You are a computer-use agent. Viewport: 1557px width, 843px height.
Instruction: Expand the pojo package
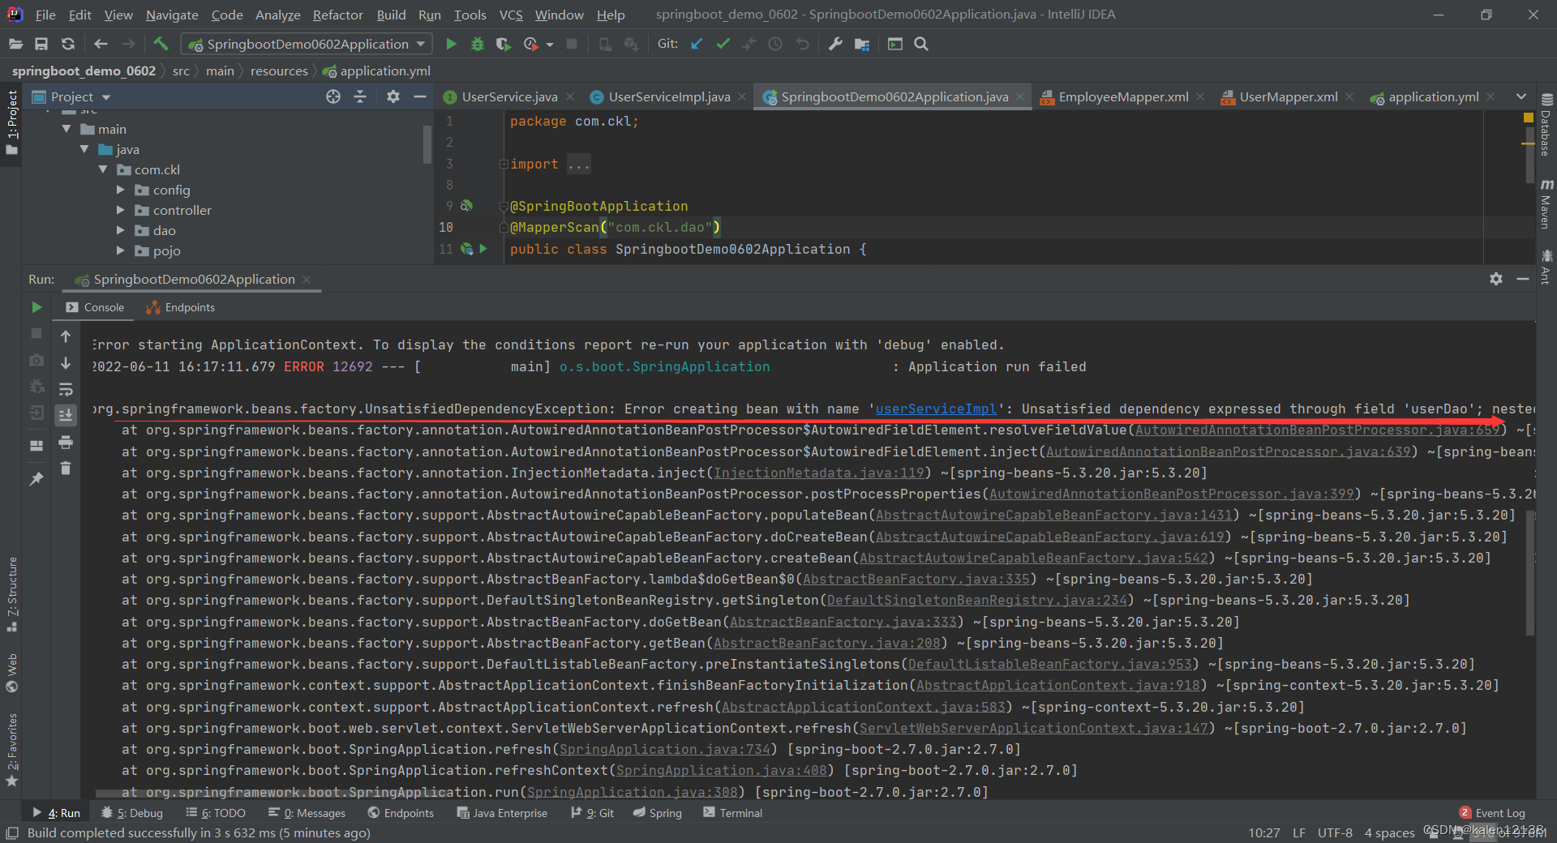point(121,250)
